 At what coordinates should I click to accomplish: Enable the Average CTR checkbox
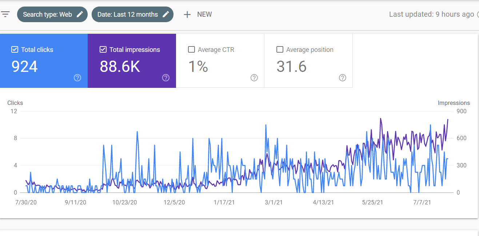191,50
